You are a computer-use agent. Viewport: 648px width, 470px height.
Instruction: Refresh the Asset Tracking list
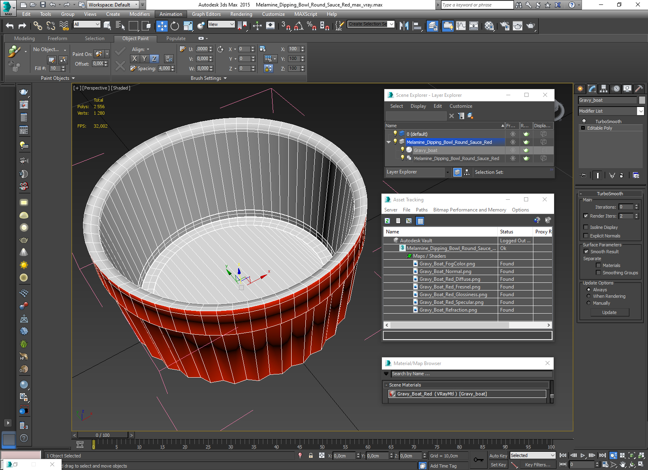[x=388, y=221]
